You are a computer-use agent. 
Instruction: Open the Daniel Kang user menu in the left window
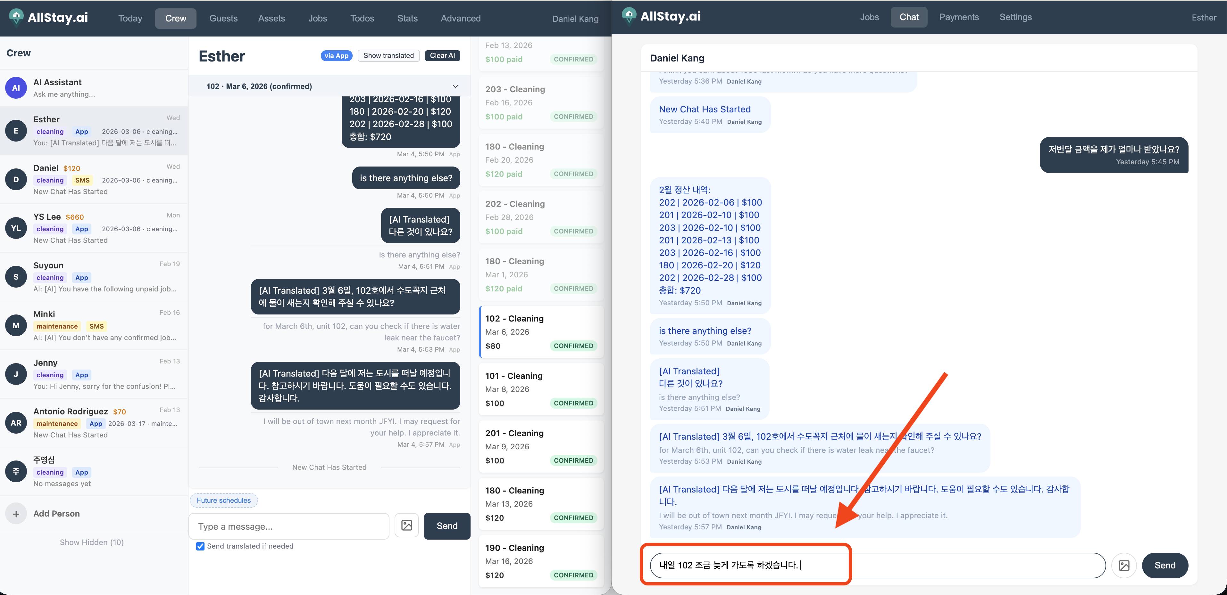tap(575, 19)
